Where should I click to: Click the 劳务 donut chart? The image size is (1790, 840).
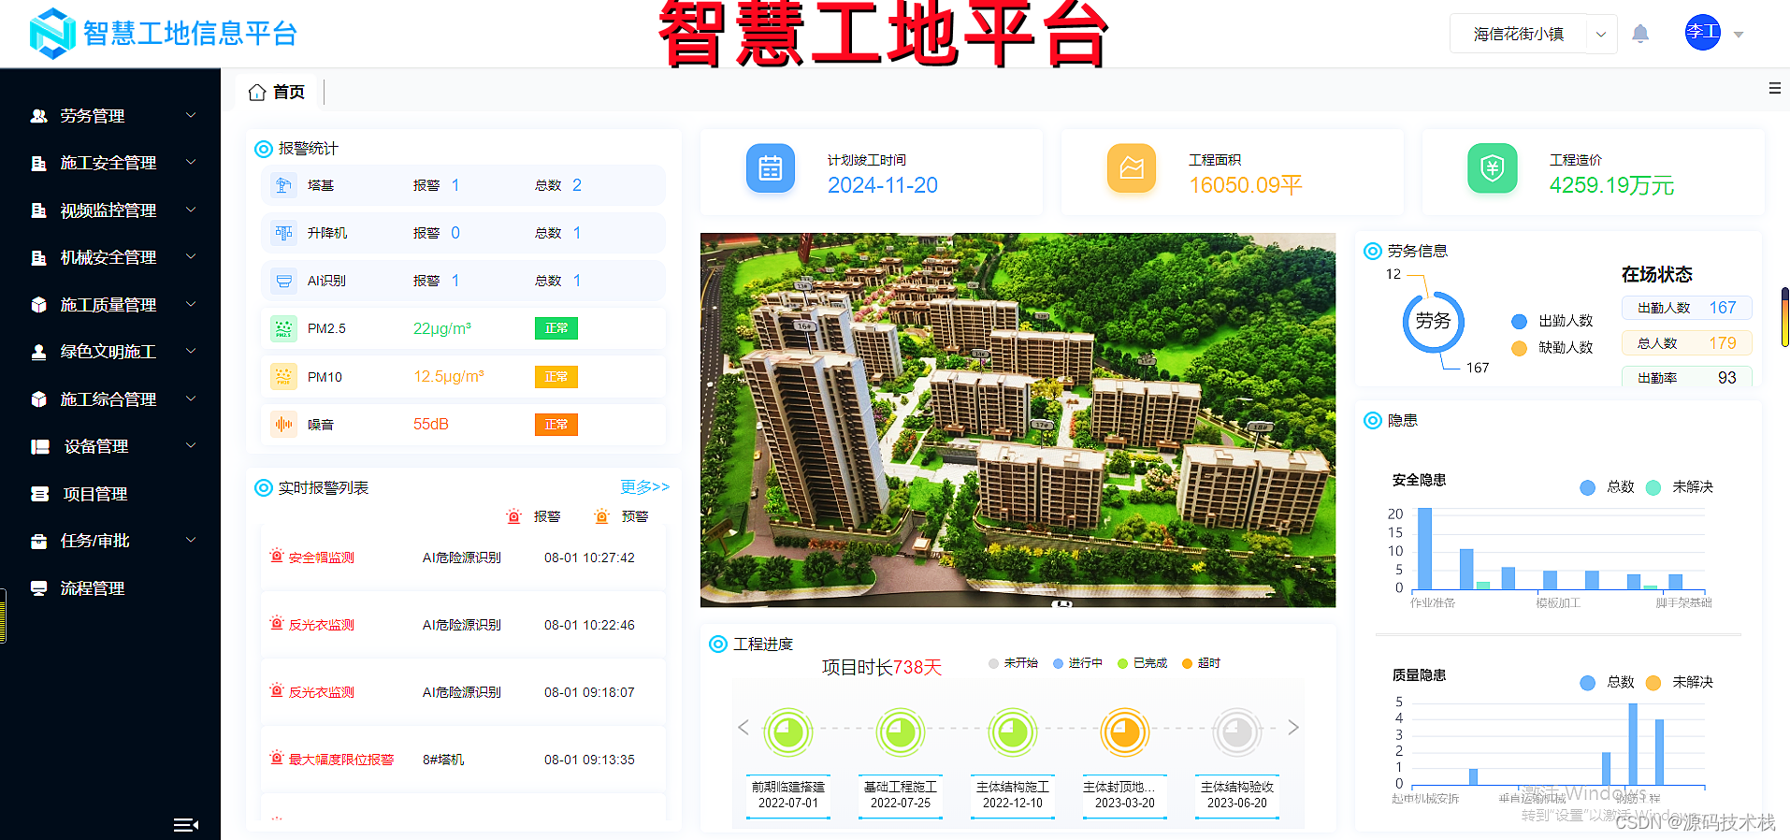coord(1433,322)
